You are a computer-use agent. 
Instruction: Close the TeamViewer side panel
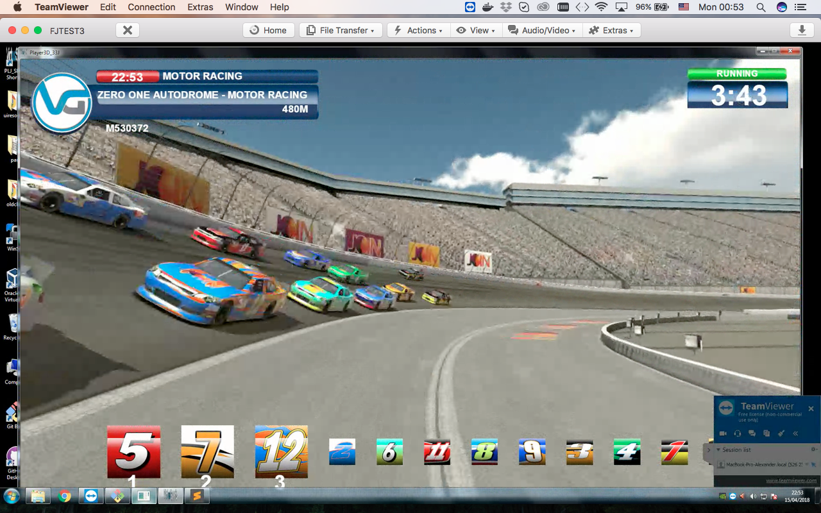pyautogui.click(x=811, y=408)
